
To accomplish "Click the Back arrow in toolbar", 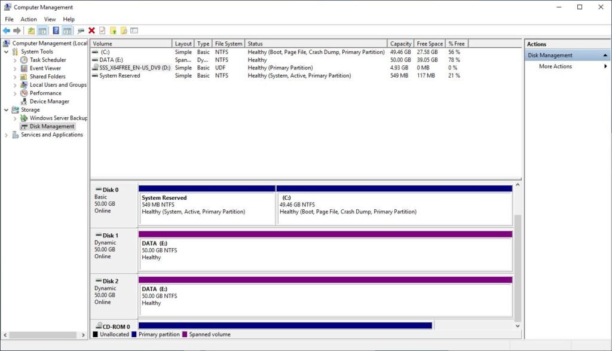I will [6, 30].
